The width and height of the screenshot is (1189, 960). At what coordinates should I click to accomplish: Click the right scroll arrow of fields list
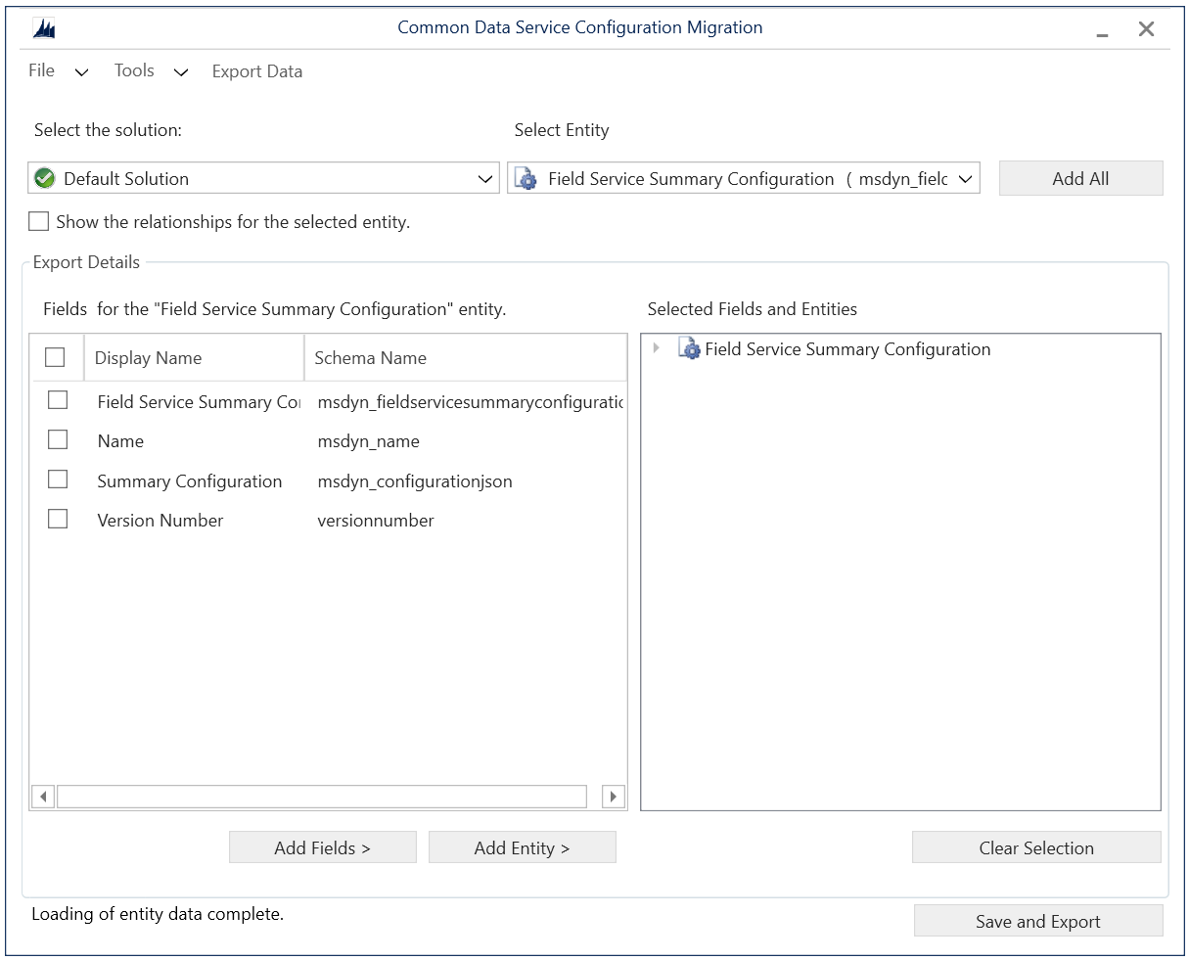[x=614, y=797]
